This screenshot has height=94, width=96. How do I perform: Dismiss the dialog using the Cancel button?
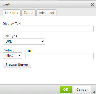(x=82, y=90)
